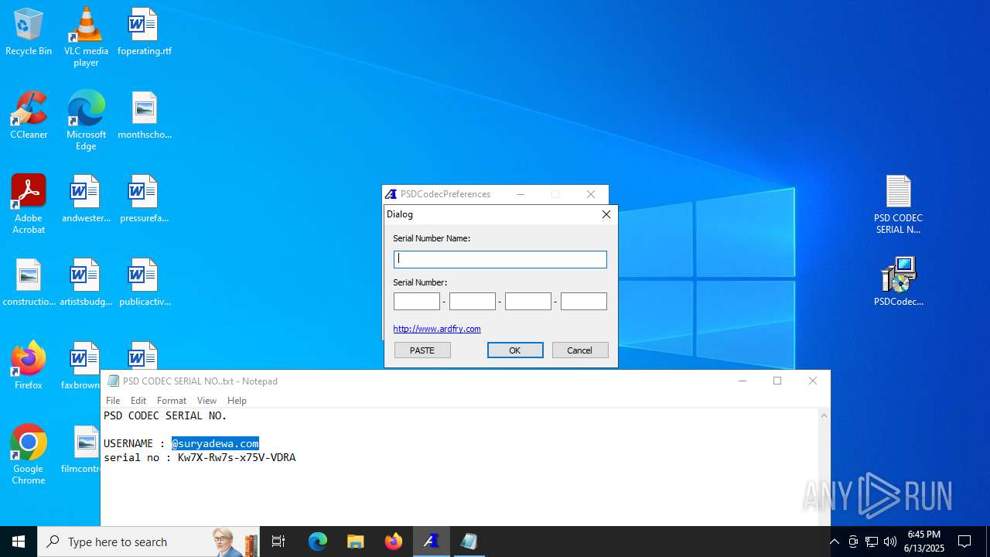990x557 pixels.
Task: Click Windows Start button
Action: (x=19, y=542)
